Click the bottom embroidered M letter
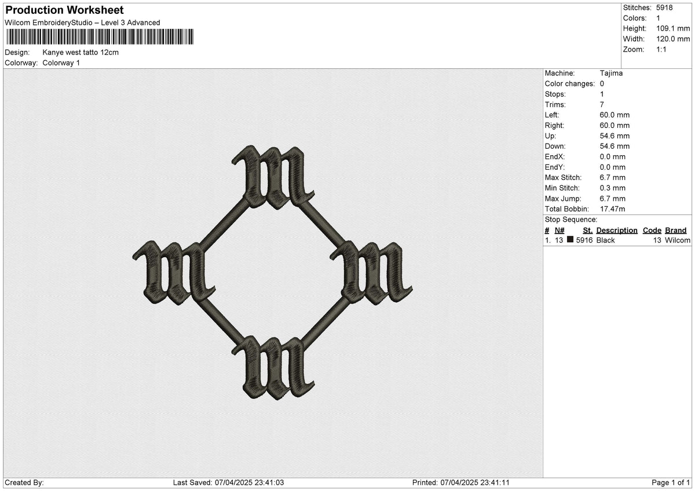Screen dimensions: 695x491 [273, 367]
